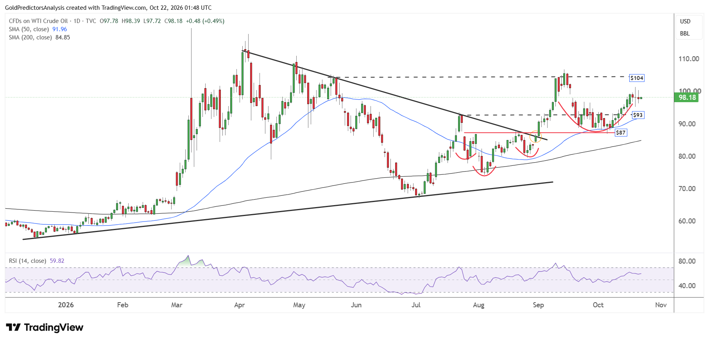Click the TradingView wordmark beside the logo
This screenshot has width=709, height=342.
54,327
